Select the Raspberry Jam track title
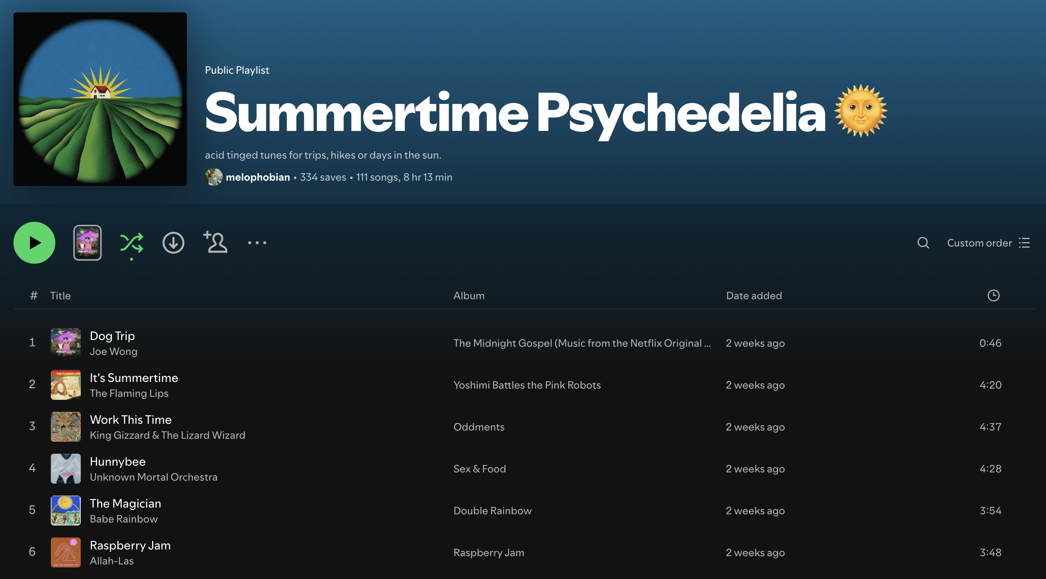The width and height of the screenshot is (1046, 579). point(130,545)
